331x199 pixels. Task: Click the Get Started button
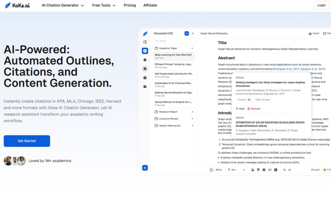click(x=26, y=141)
